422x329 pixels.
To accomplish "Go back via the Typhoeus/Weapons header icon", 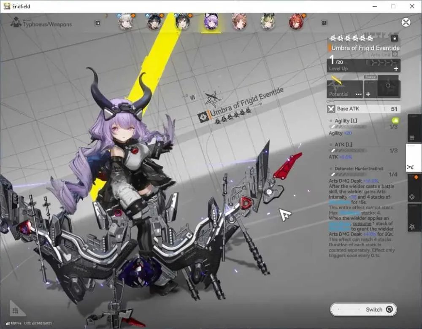I will [x=16, y=22].
